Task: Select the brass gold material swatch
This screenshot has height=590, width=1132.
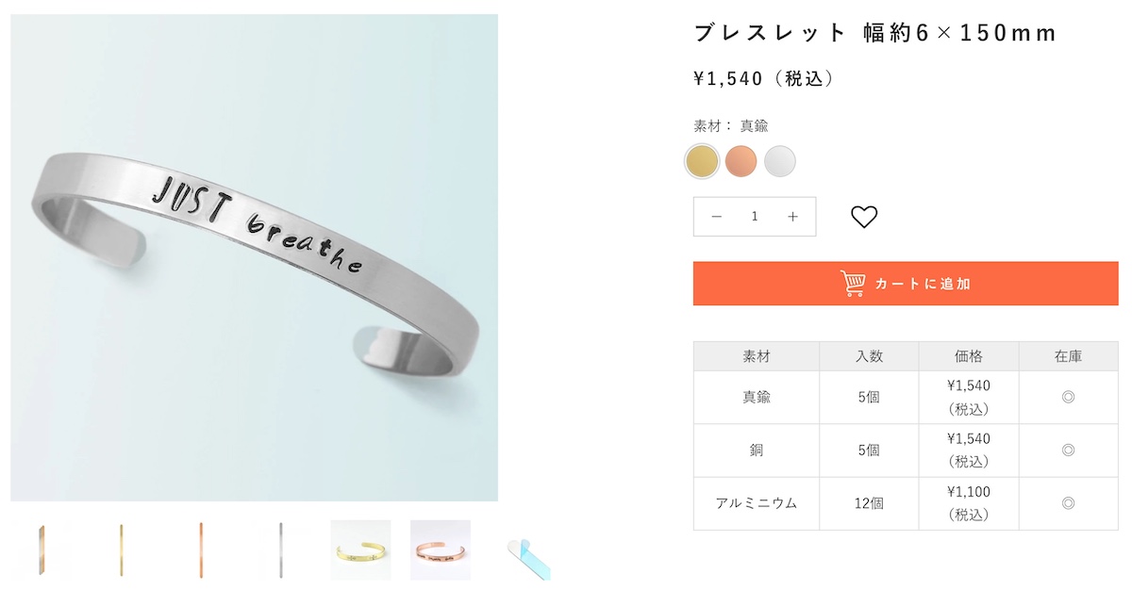Action: (702, 161)
